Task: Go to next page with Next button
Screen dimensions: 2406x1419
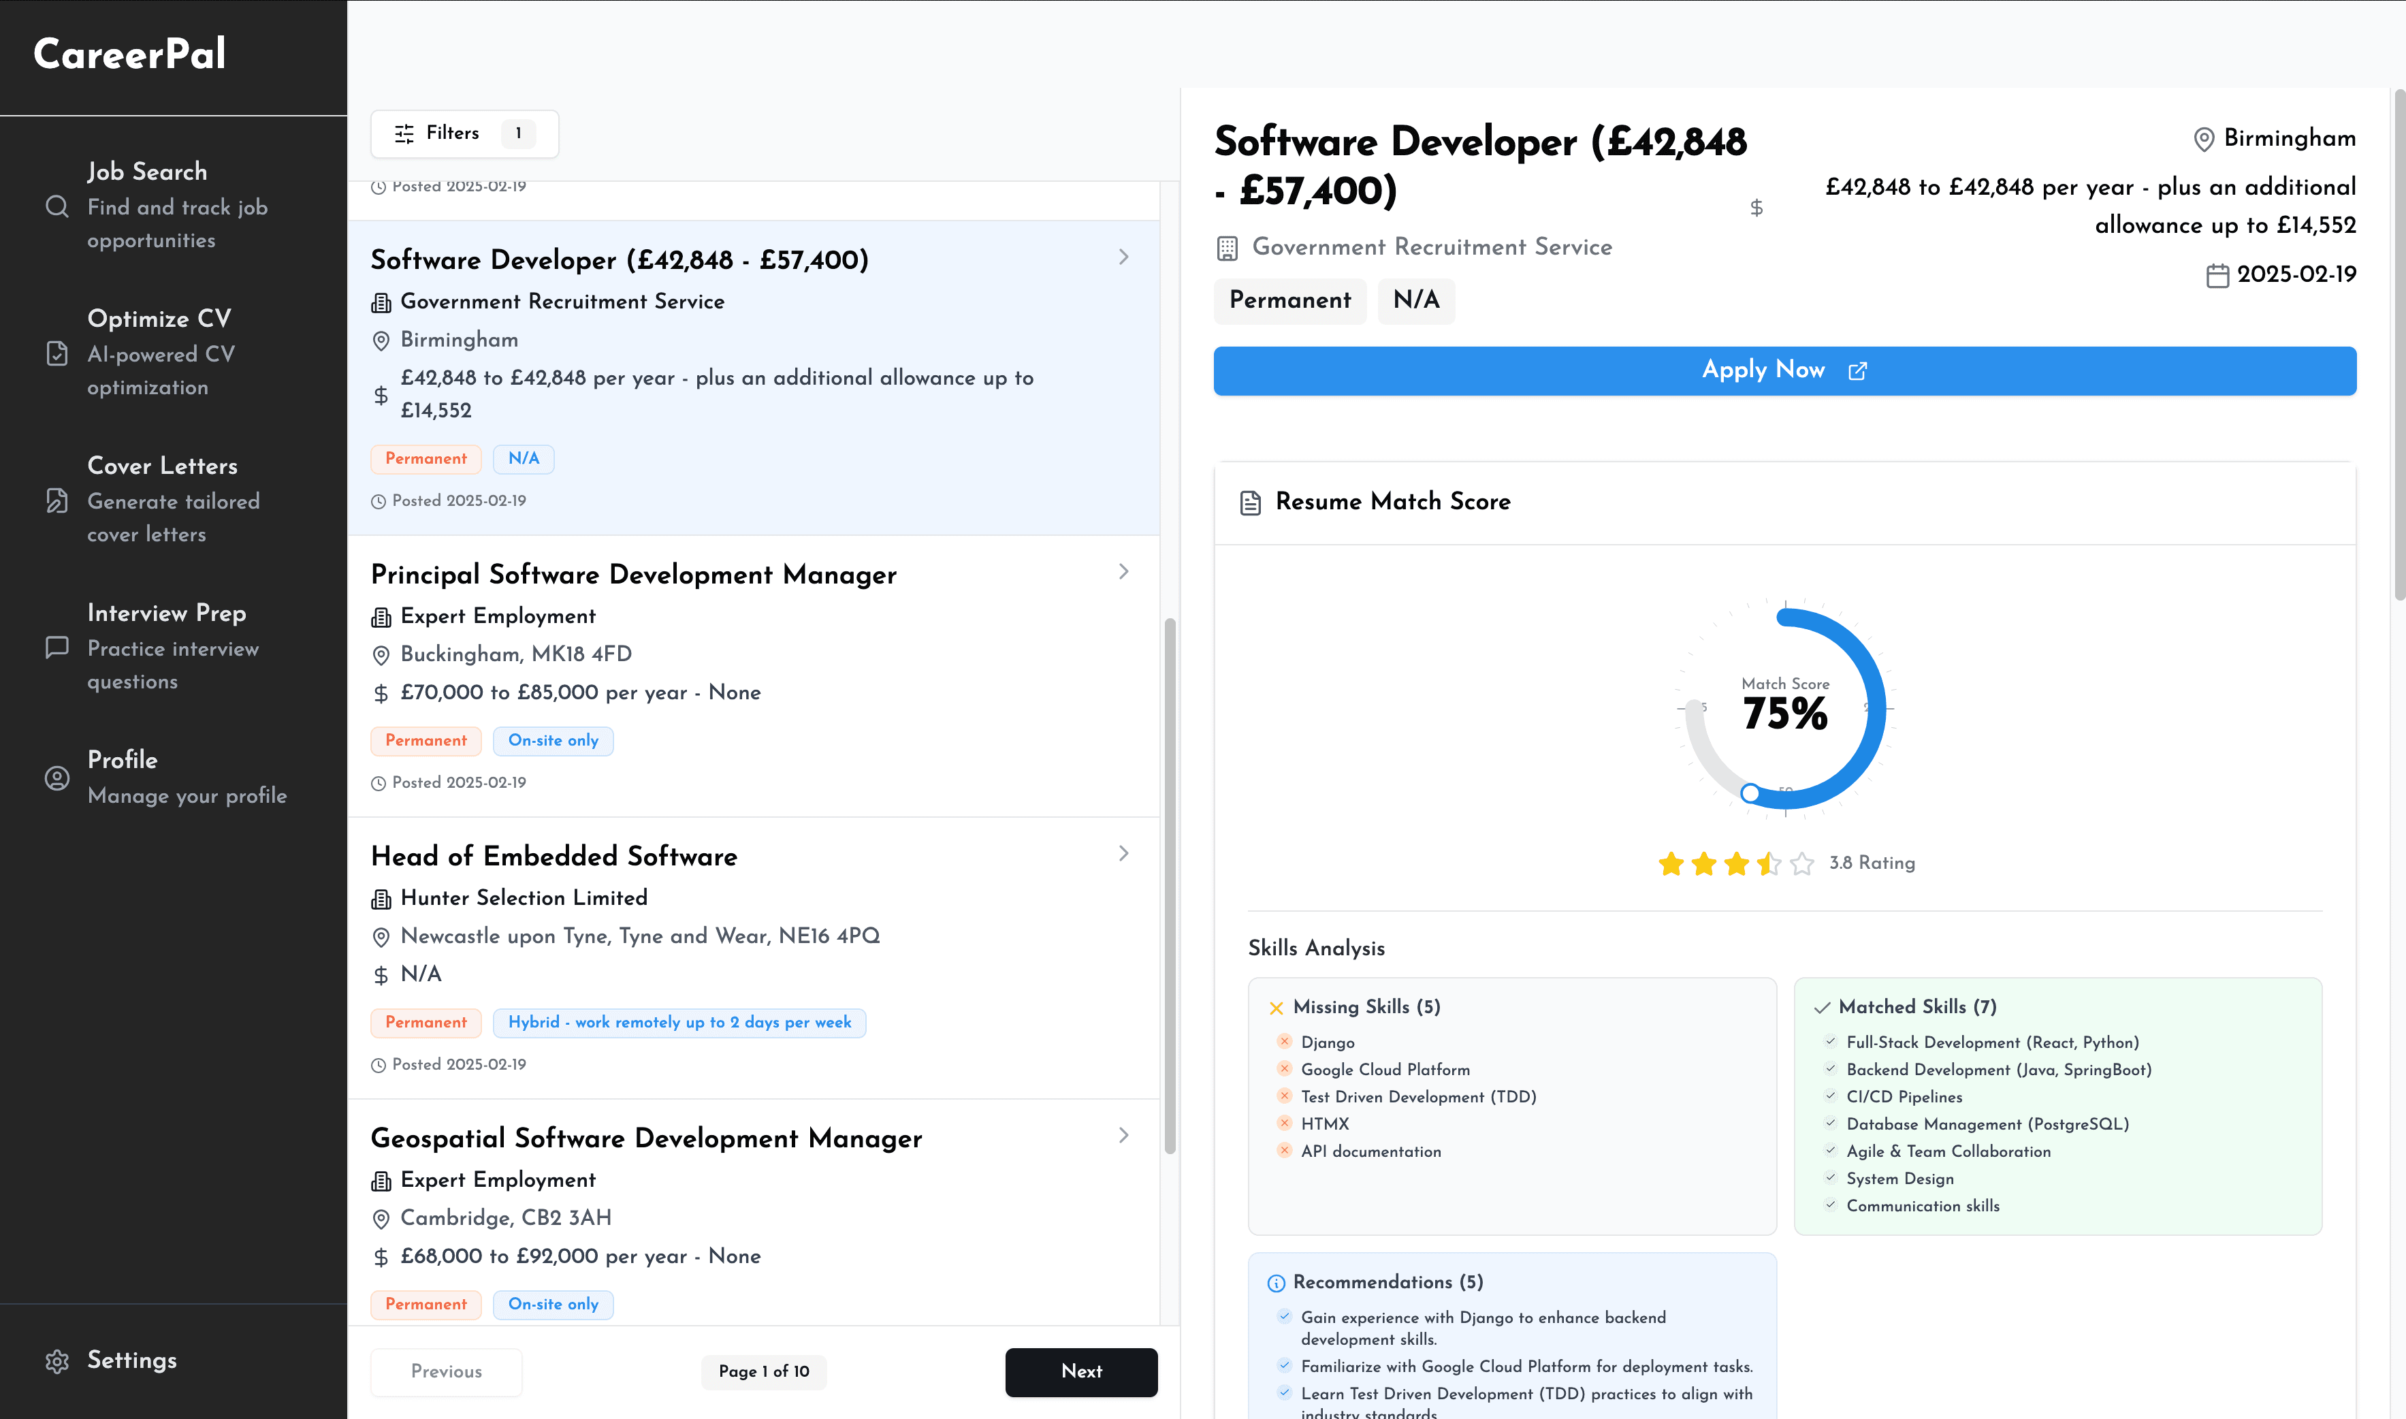Action: [1080, 1371]
